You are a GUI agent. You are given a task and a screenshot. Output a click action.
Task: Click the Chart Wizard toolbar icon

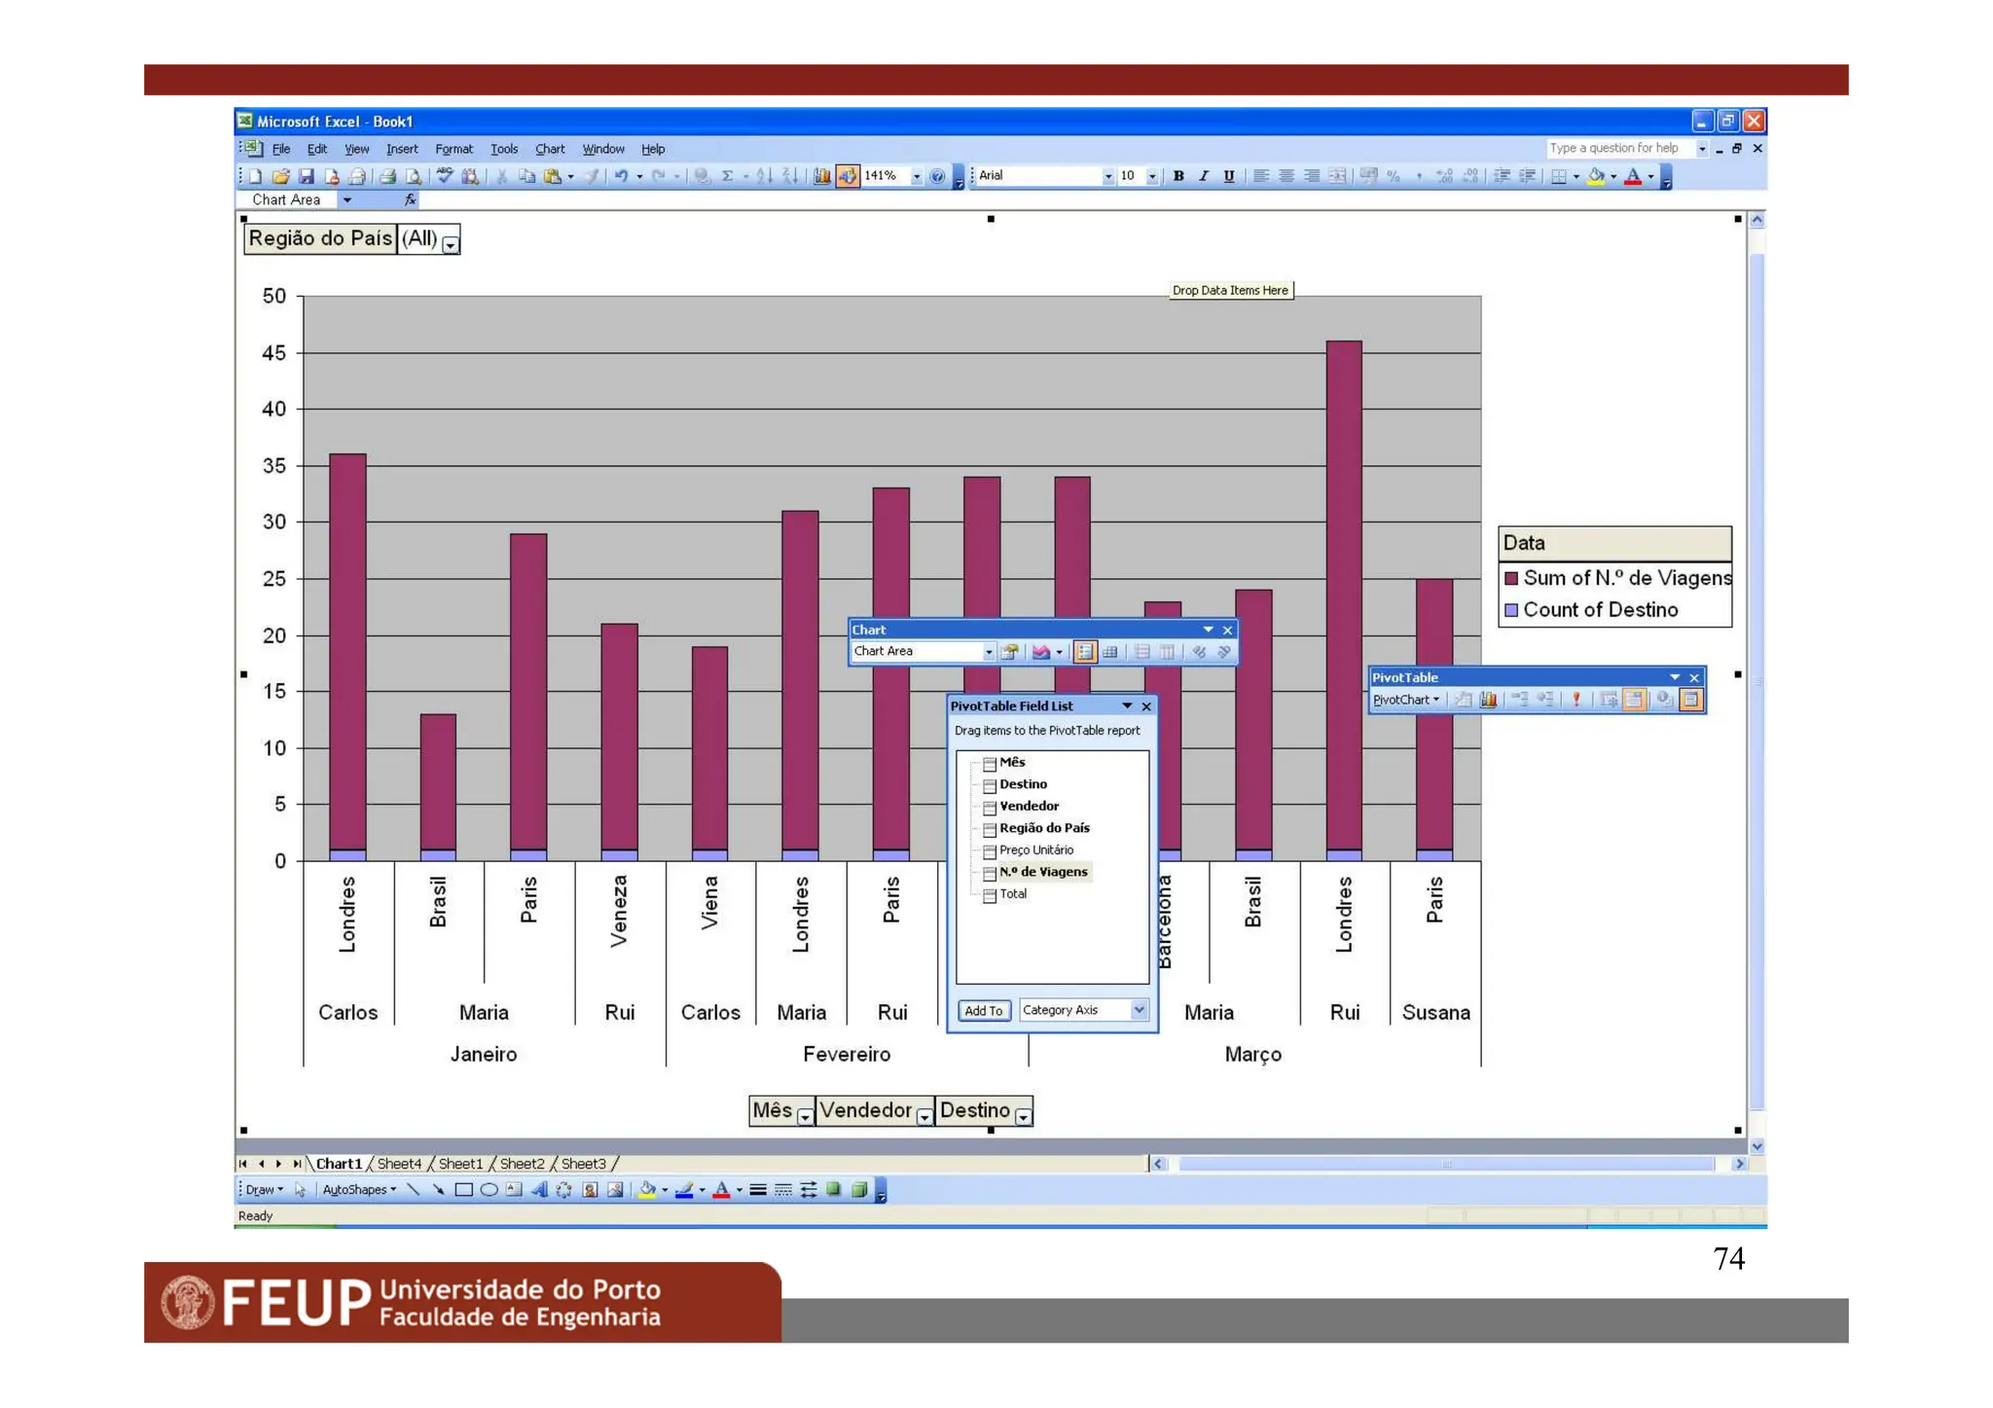(822, 176)
